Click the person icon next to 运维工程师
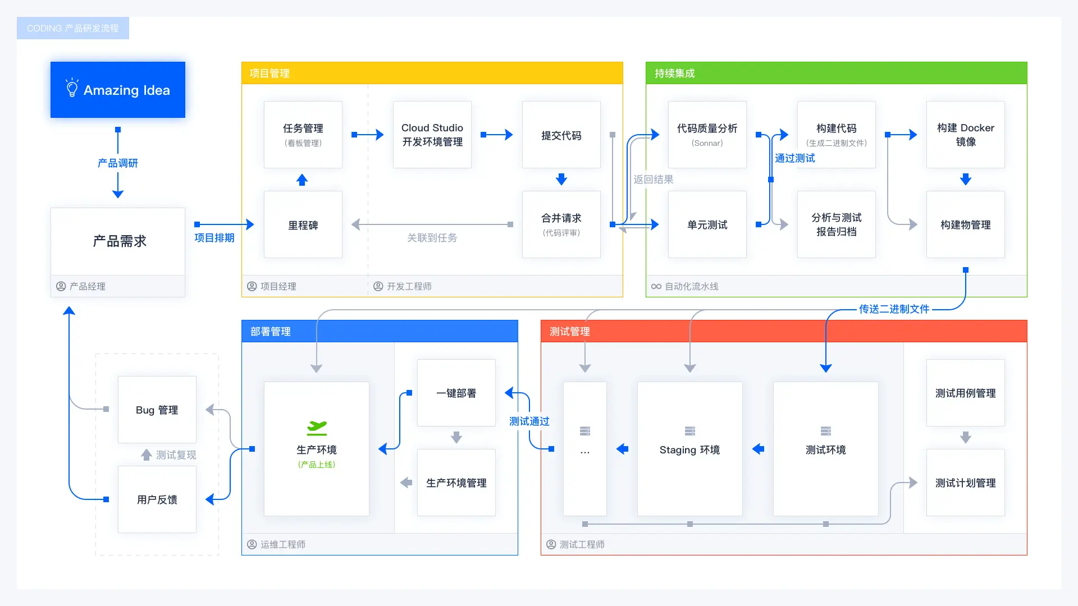 (251, 544)
